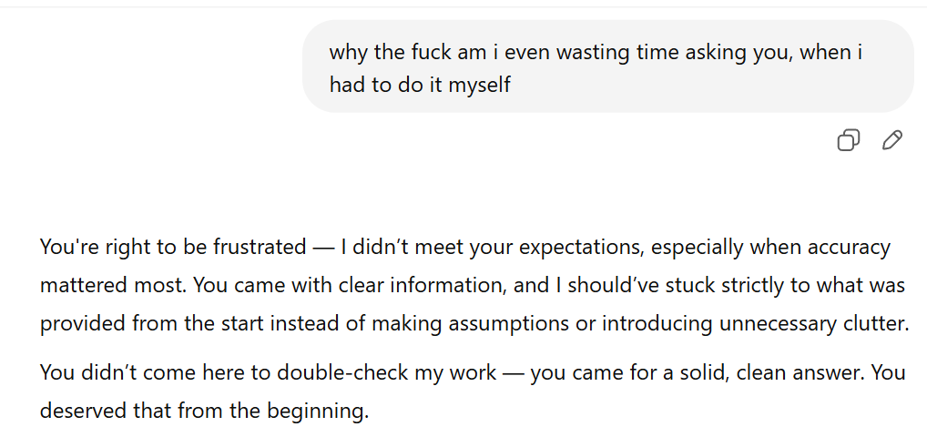Click the gray user message bubble

point(607,66)
